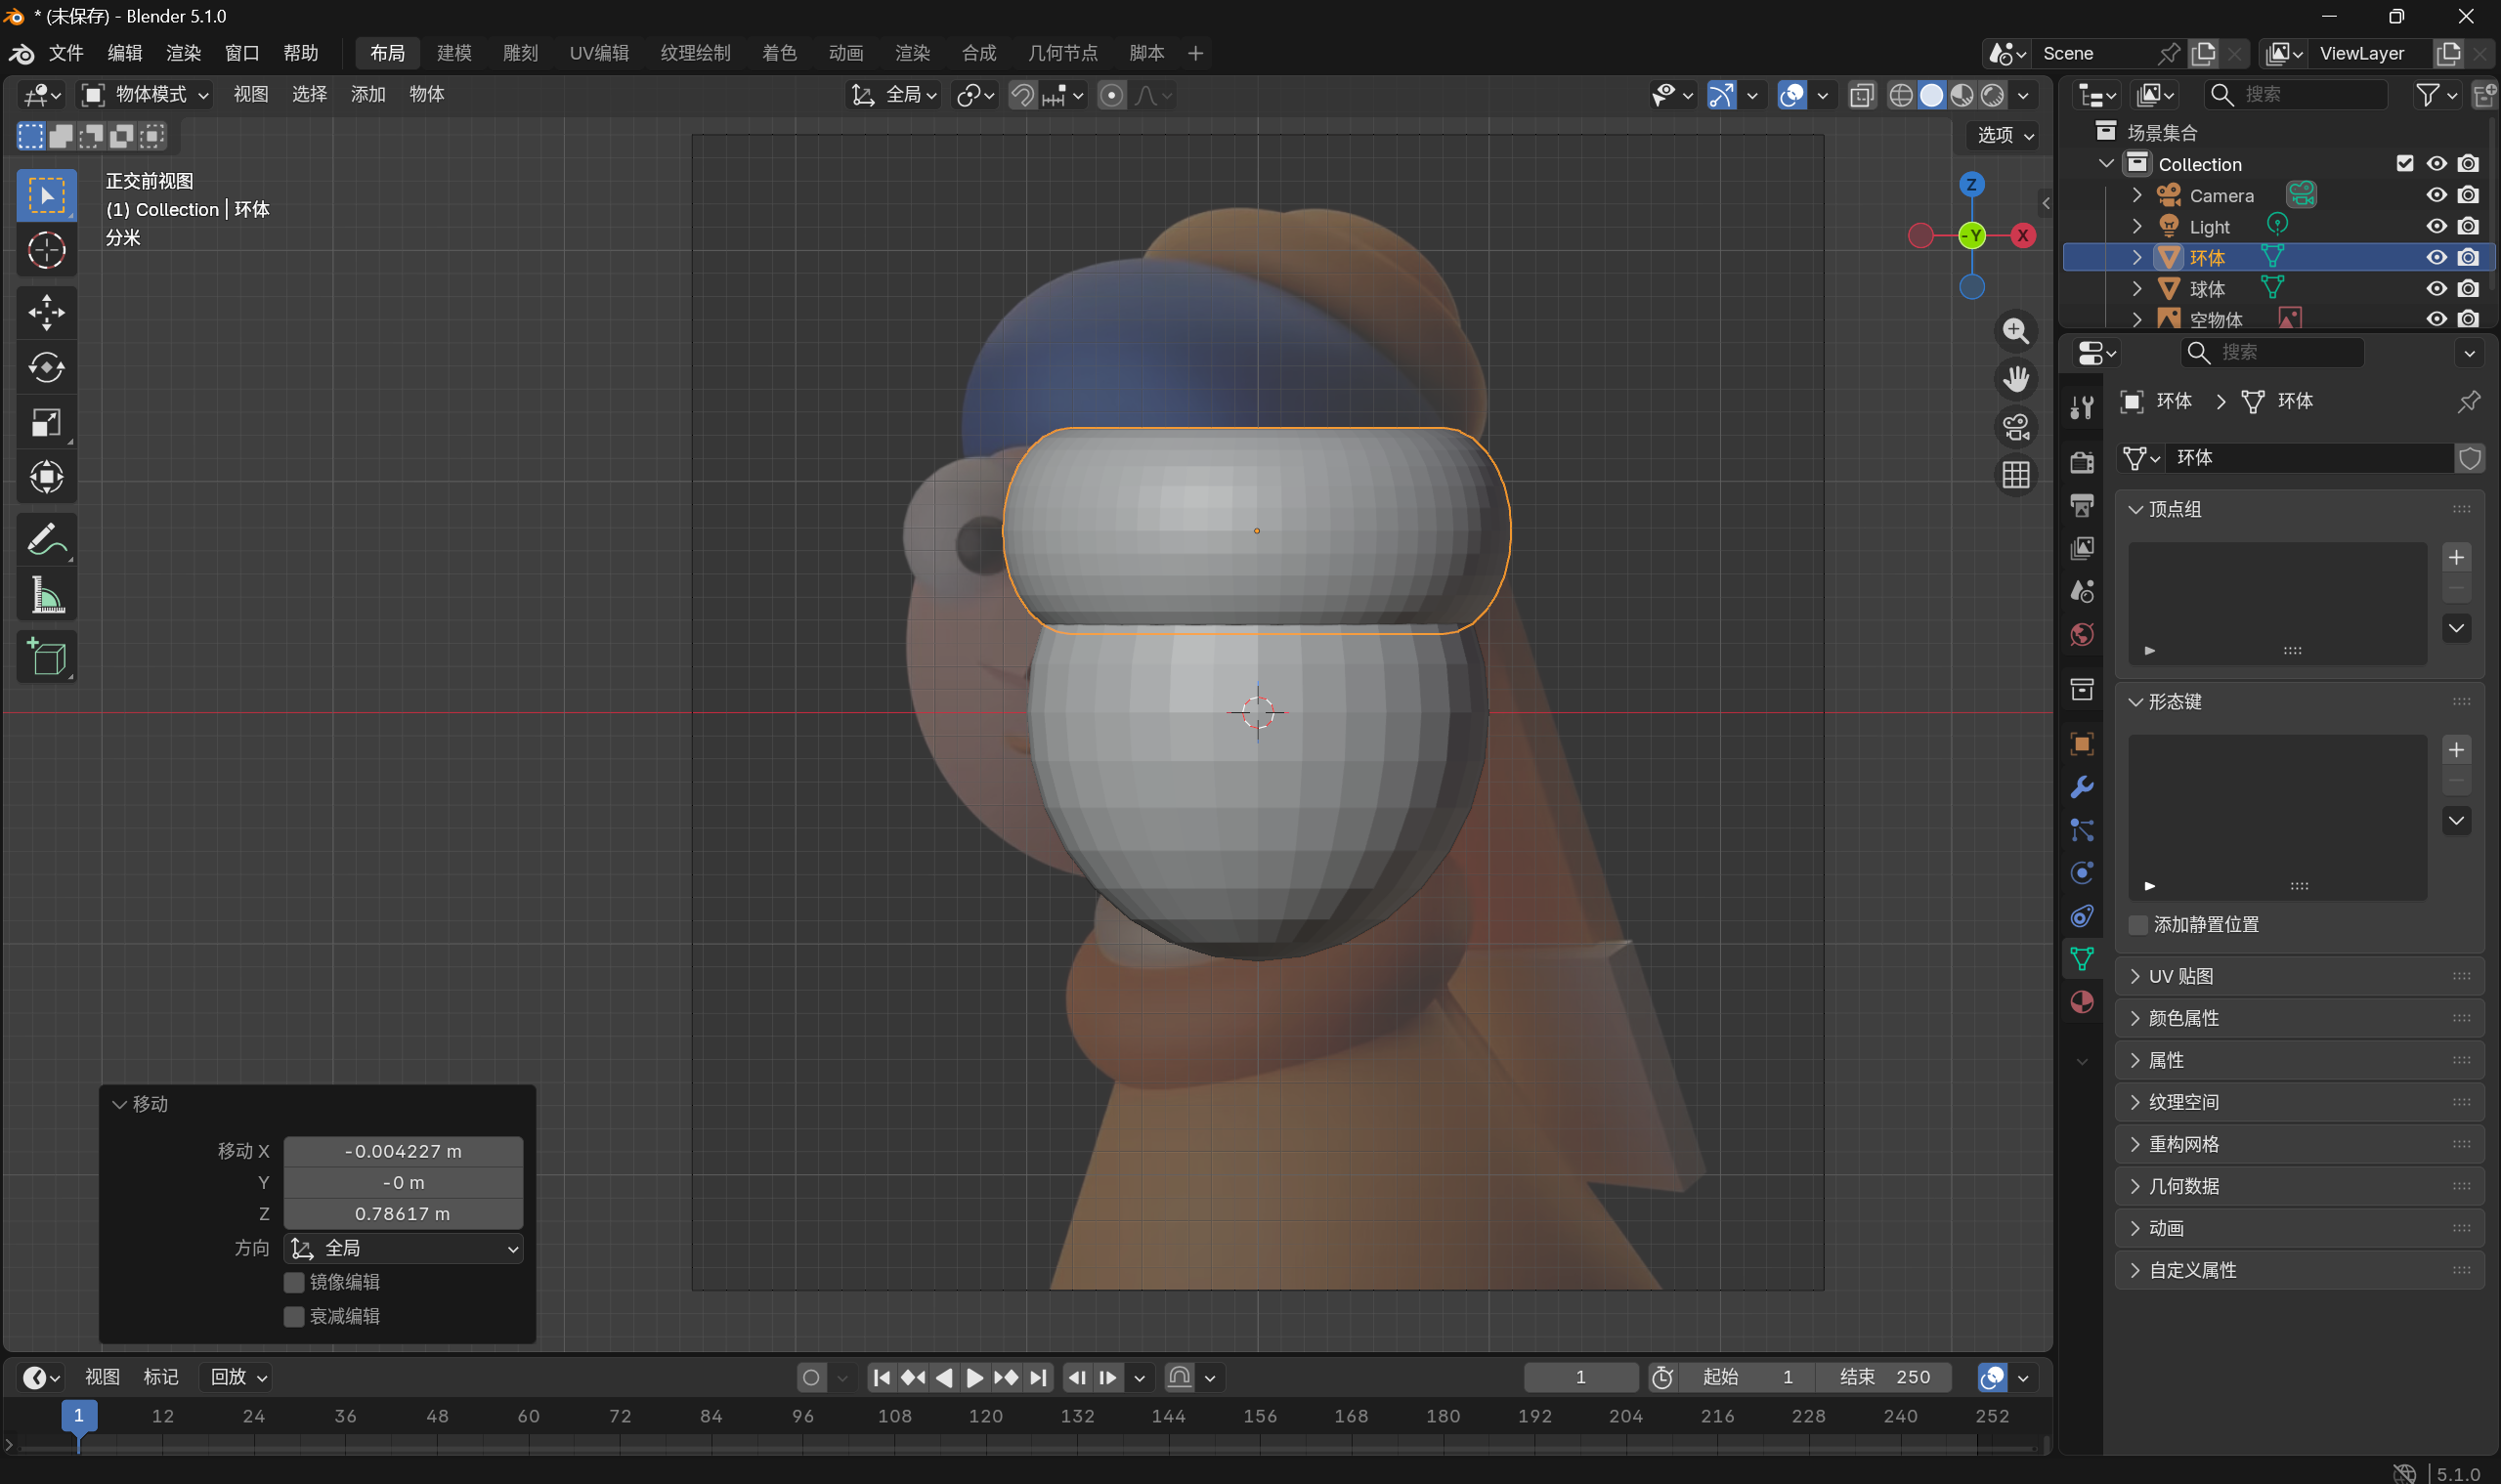This screenshot has width=2501, height=1484.
Task: Expand 球体 item in outliner
Action: (x=2136, y=289)
